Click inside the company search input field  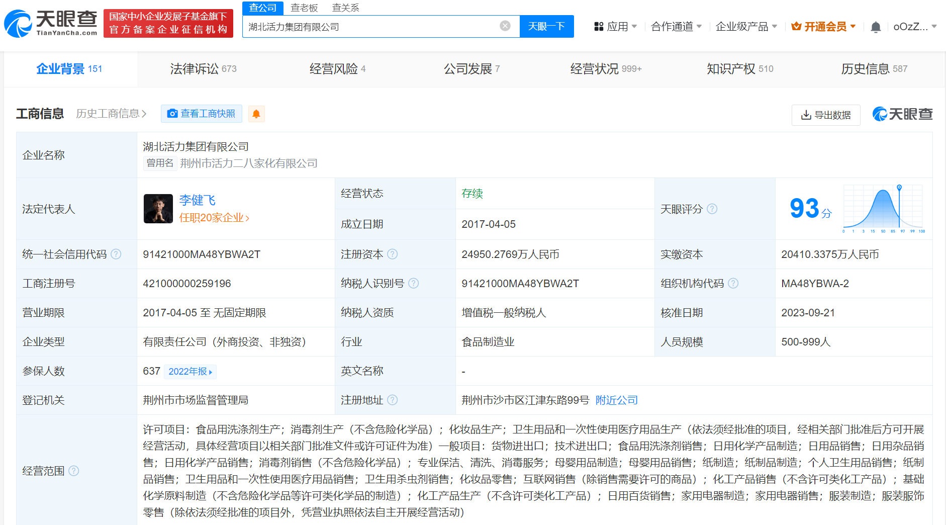(369, 27)
